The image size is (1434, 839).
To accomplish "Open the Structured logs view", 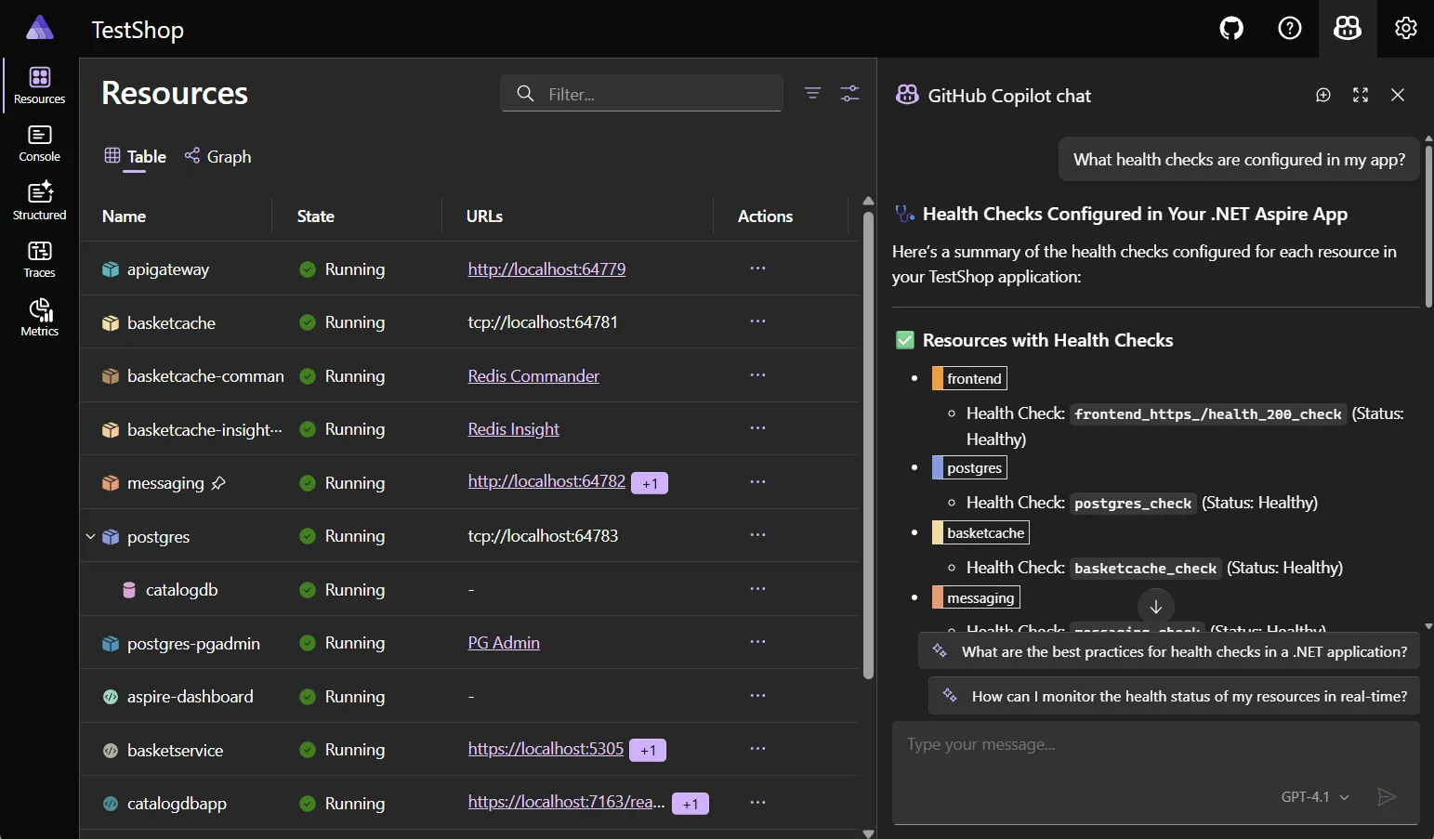I will click(x=38, y=199).
